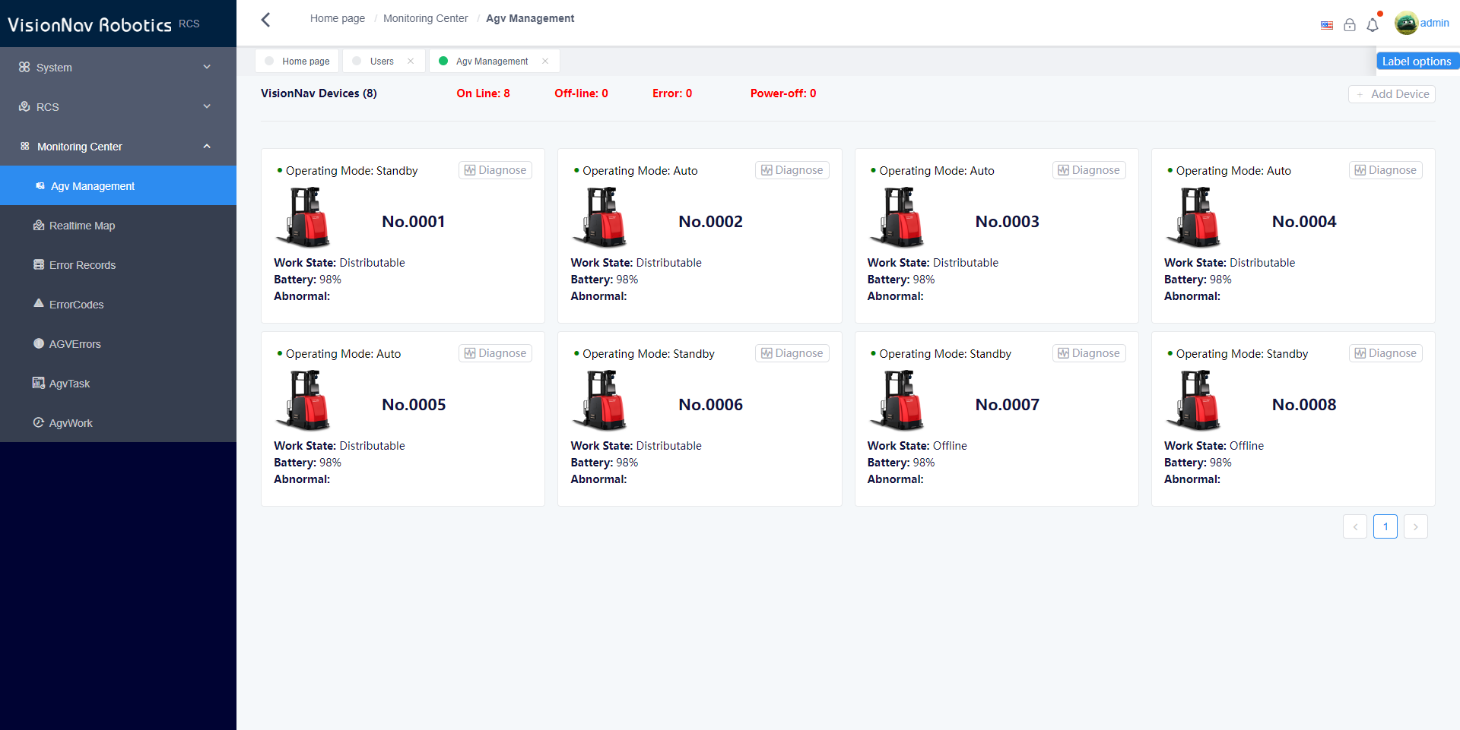Click the lock screen icon
The width and height of the screenshot is (1460, 730).
click(1350, 25)
